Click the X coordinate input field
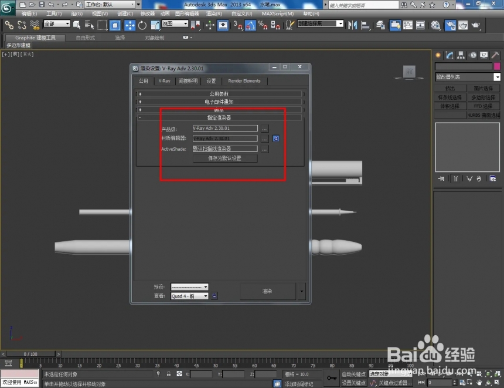Screen dimensions: 504x388 (x=201, y=374)
